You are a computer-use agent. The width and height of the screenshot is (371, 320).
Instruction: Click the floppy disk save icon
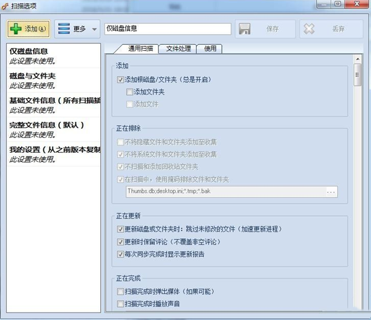tap(244, 29)
